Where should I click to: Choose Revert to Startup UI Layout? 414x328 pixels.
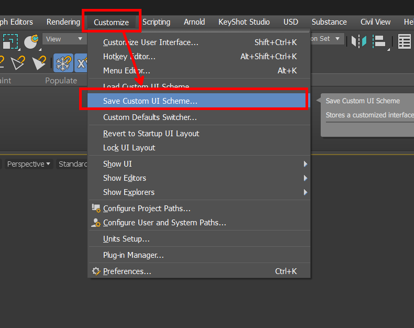(199, 134)
